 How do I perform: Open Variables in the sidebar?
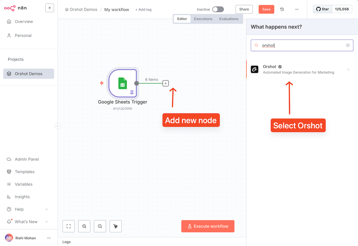[24, 184]
